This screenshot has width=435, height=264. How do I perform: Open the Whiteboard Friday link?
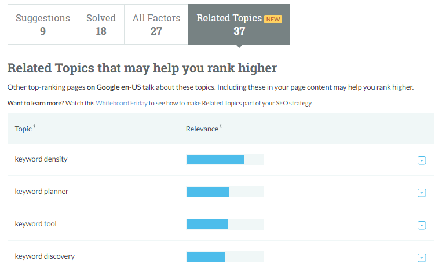coord(120,103)
